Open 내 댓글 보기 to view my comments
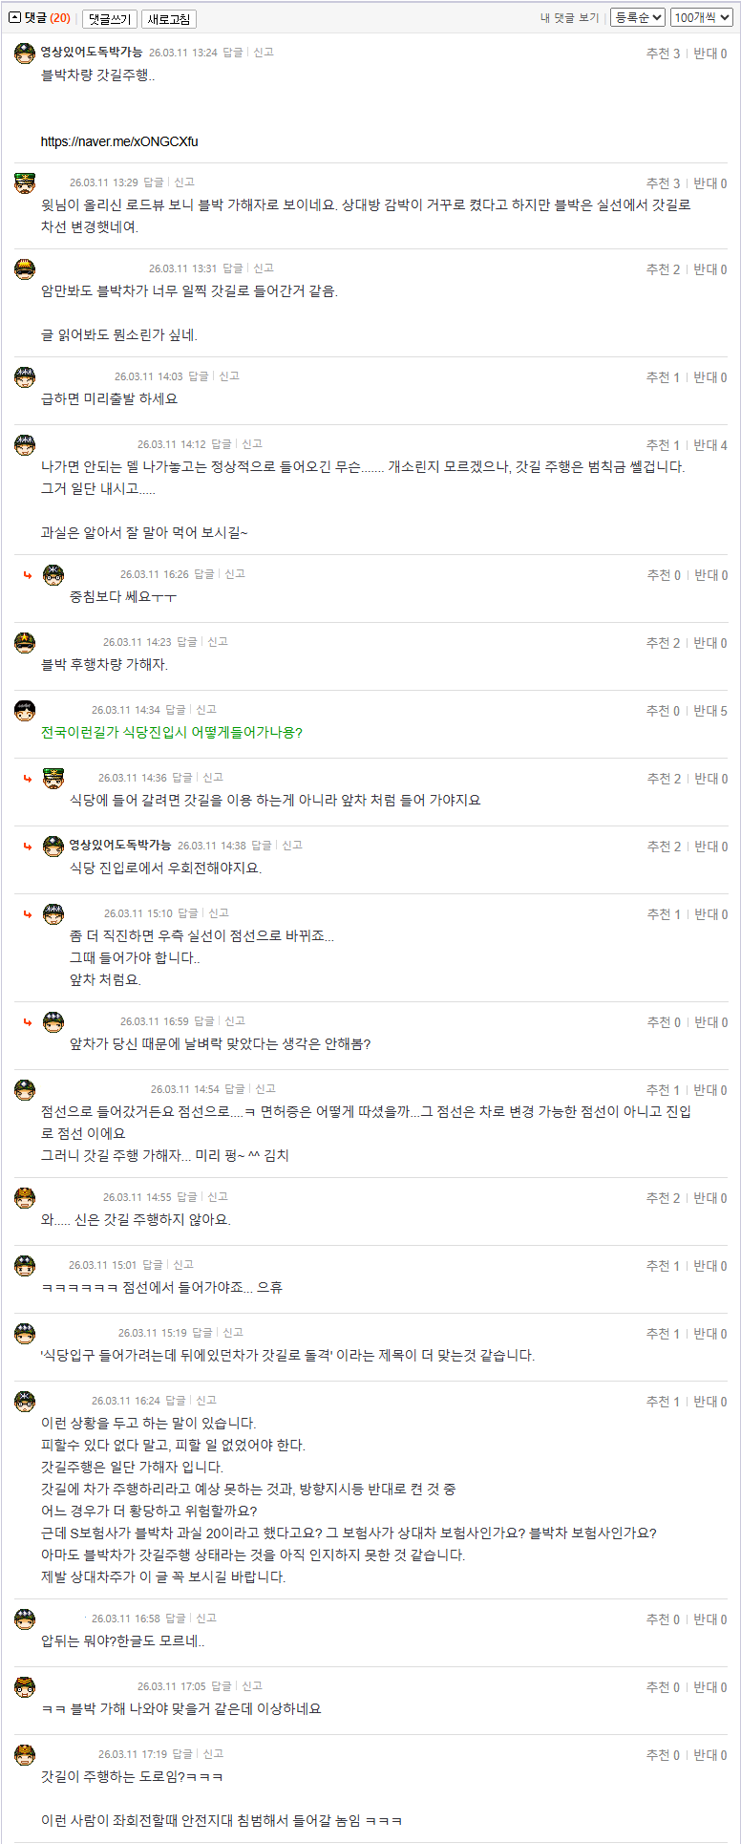Viewport: 741px width, 1844px height. coord(569,18)
